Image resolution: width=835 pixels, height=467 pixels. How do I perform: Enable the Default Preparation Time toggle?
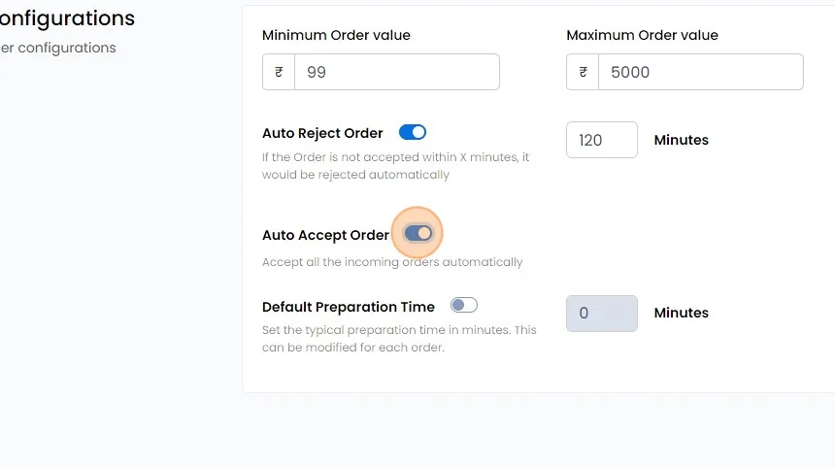464,306
